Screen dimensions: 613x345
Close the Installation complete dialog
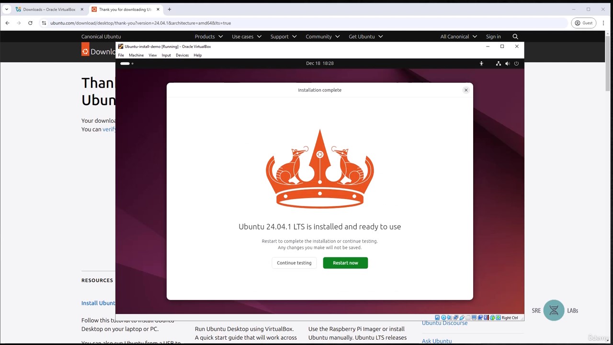point(465,90)
